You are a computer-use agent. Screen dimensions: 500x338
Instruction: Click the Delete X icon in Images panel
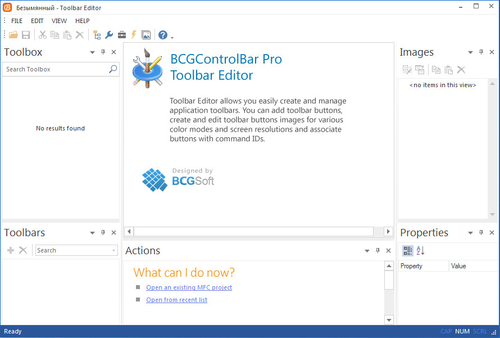pos(461,70)
